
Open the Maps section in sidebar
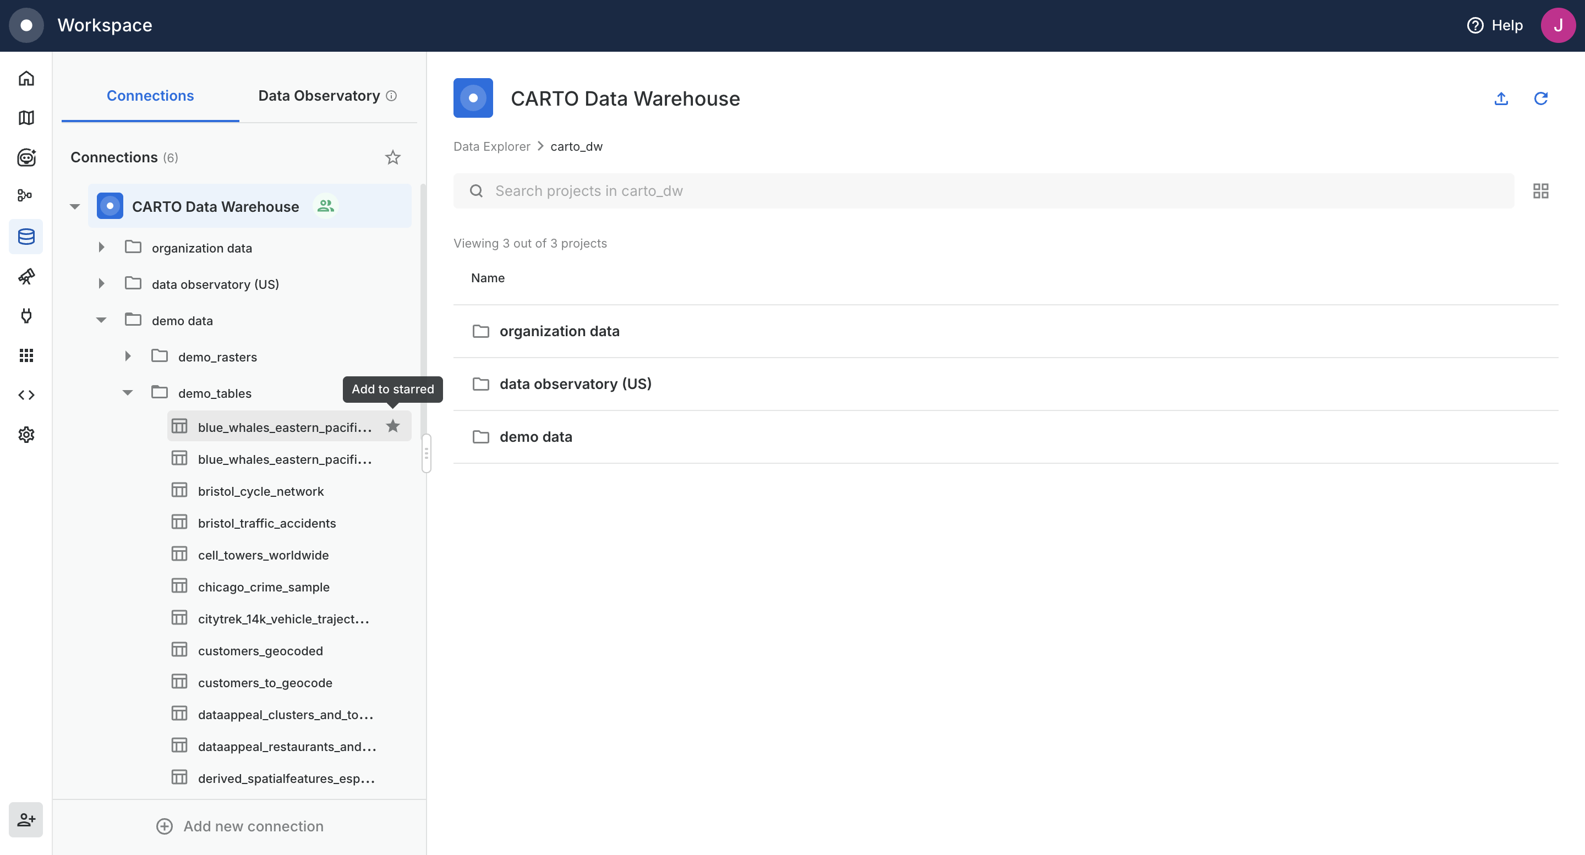26,118
